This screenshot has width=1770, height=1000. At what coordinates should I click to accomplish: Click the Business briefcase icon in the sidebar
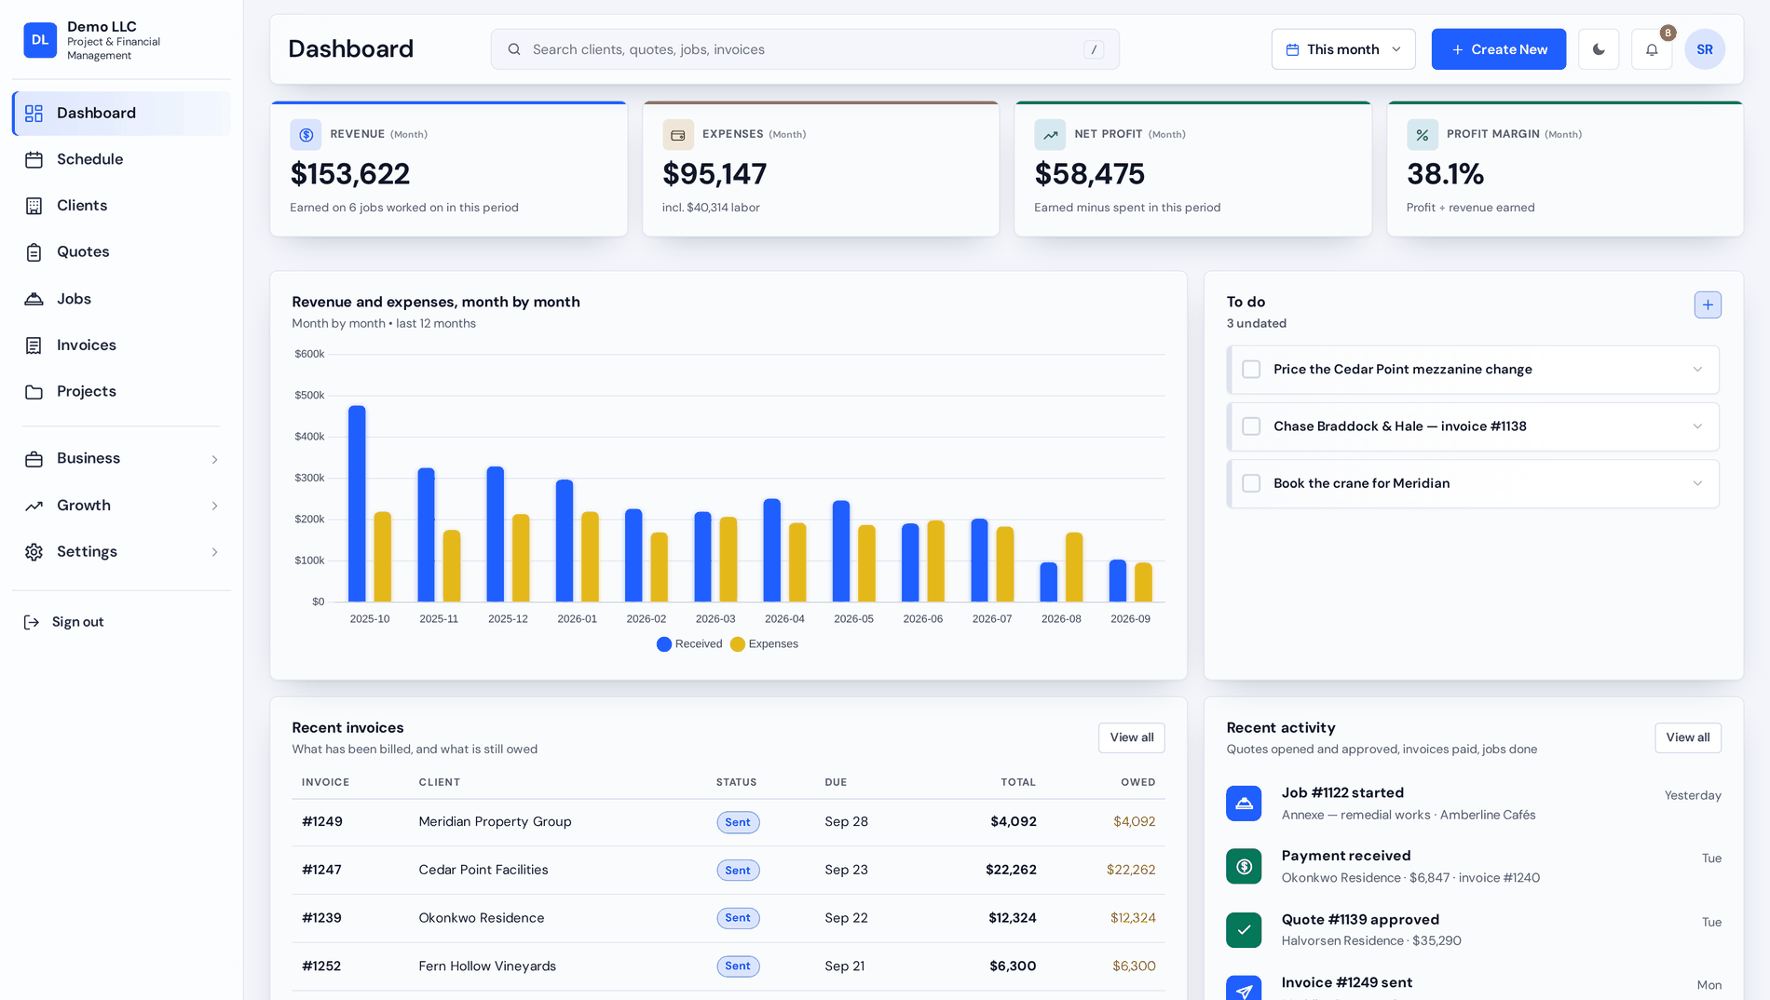[x=34, y=459]
